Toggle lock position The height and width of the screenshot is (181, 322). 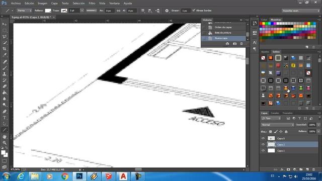[281, 132]
